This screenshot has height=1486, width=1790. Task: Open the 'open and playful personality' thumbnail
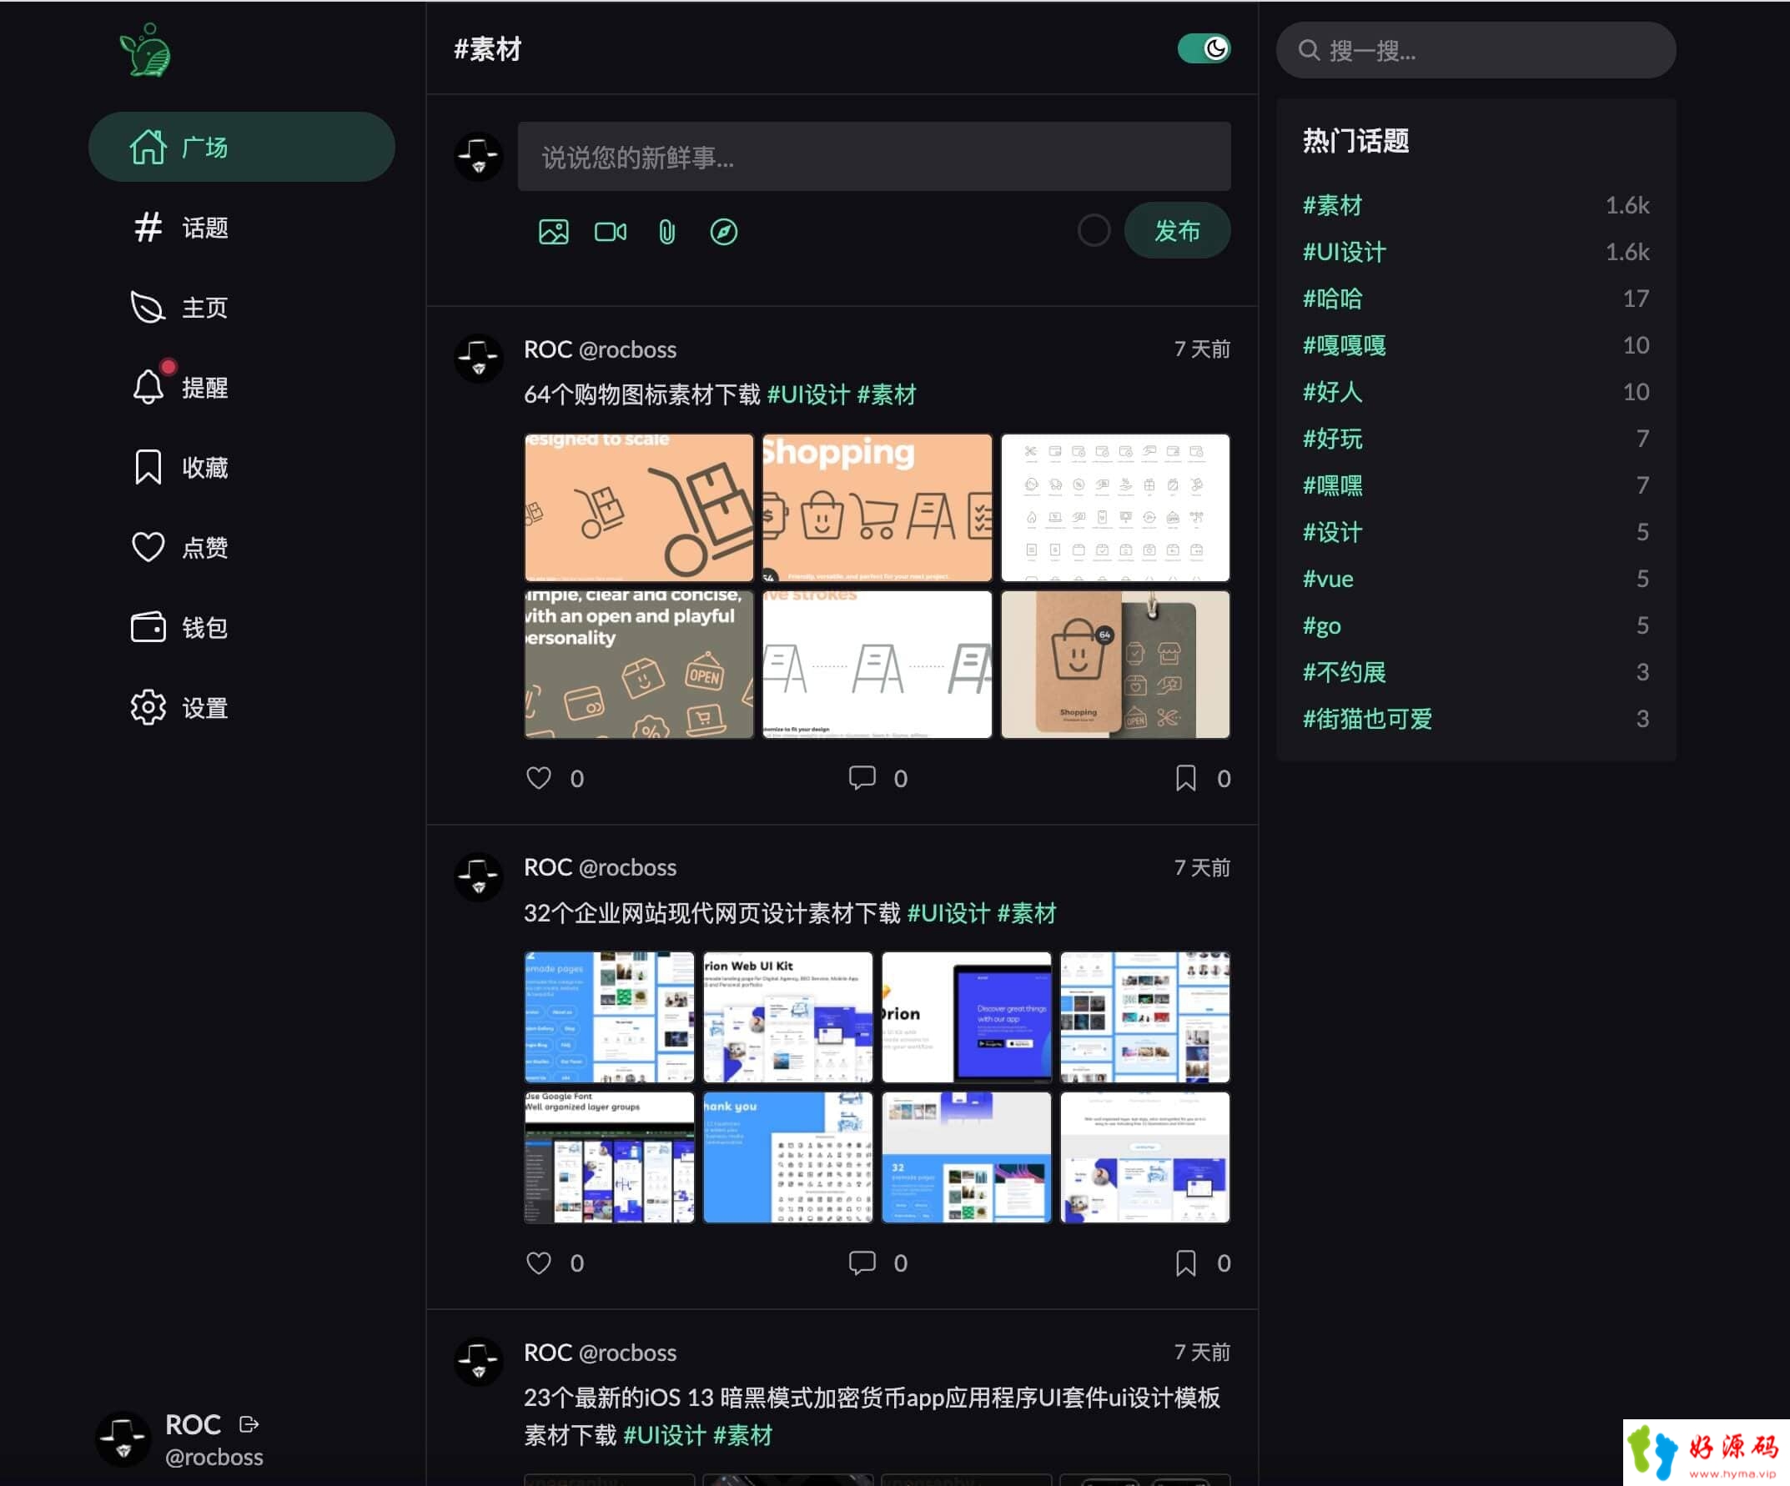pyautogui.click(x=638, y=664)
